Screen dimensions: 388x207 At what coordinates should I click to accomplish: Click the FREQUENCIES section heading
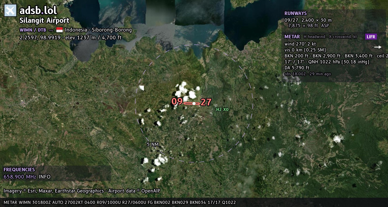coord(19,170)
